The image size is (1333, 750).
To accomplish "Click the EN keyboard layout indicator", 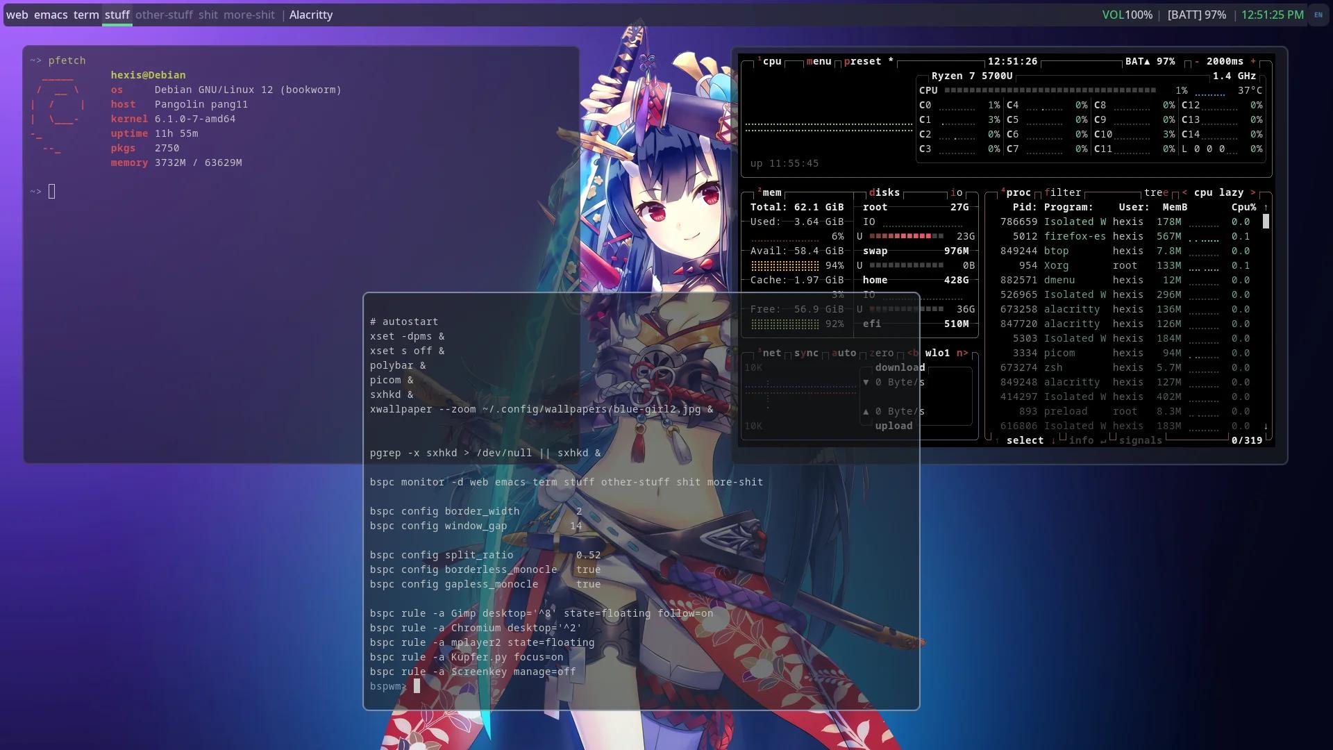I will click(1318, 15).
